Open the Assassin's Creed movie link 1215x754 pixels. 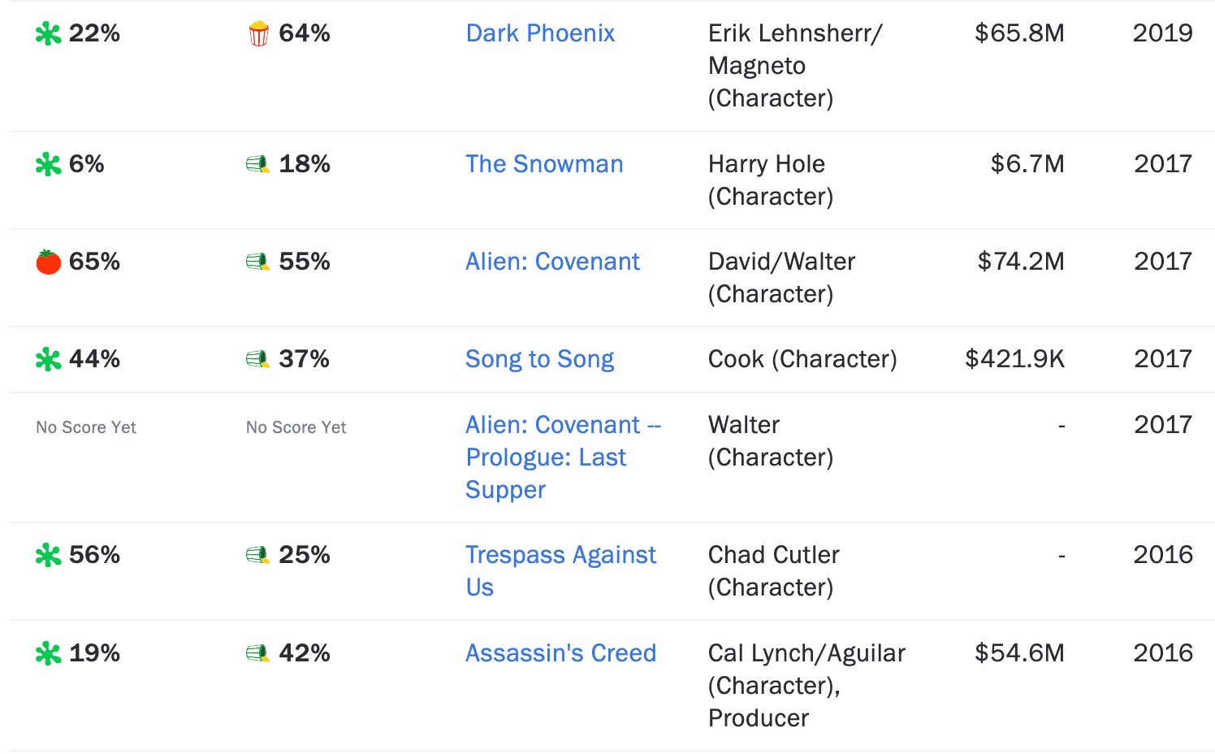coord(560,653)
